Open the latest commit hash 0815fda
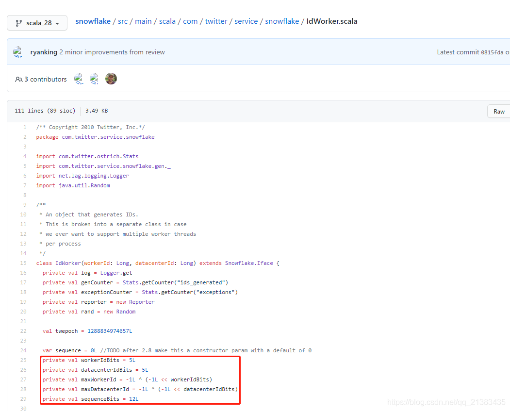Viewport: 510px width, 411px height. tap(492, 52)
